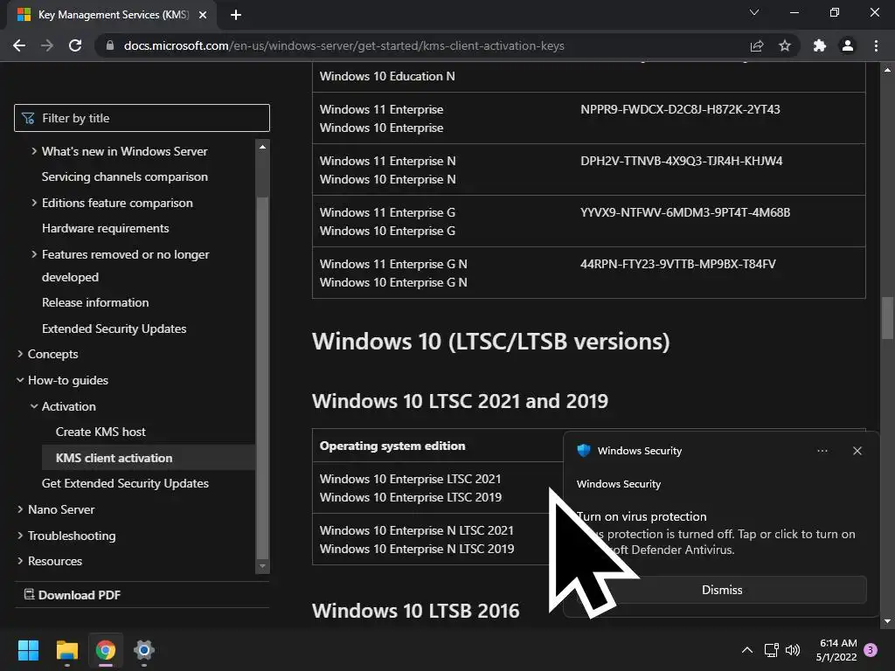The image size is (895, 671).
Task: Collapse the How-to guides section
Action: point(20,380)
